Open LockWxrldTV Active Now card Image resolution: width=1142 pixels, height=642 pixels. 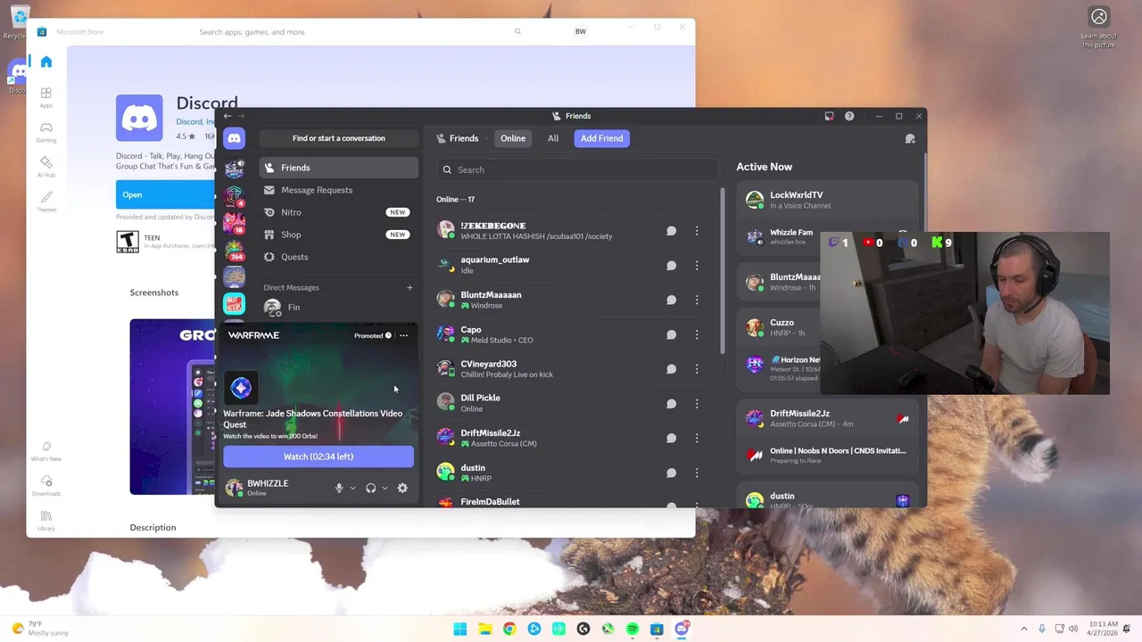point(827,200)
